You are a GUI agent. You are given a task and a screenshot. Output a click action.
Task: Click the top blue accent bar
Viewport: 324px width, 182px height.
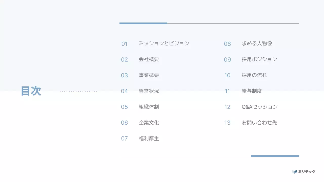[143, 23]
